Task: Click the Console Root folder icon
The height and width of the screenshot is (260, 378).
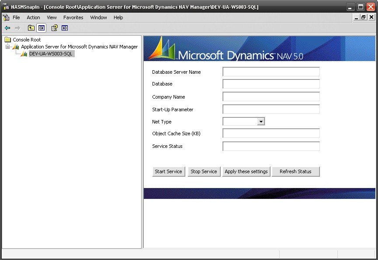Action: click(8, 40)
